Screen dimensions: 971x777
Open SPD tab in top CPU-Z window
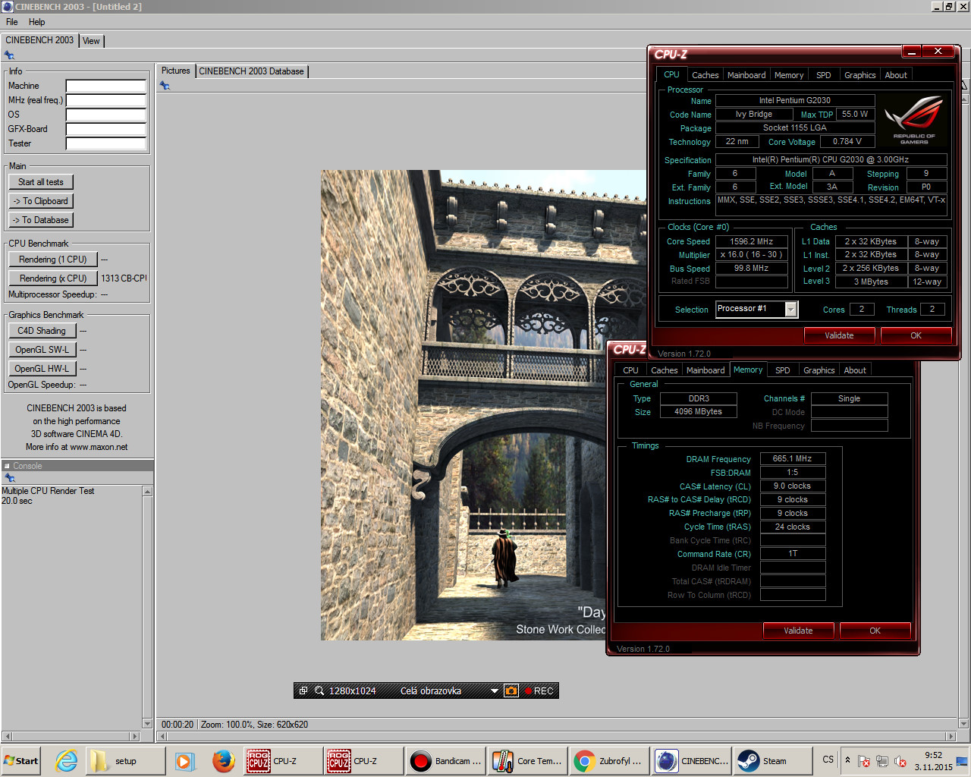pos(824,75)
